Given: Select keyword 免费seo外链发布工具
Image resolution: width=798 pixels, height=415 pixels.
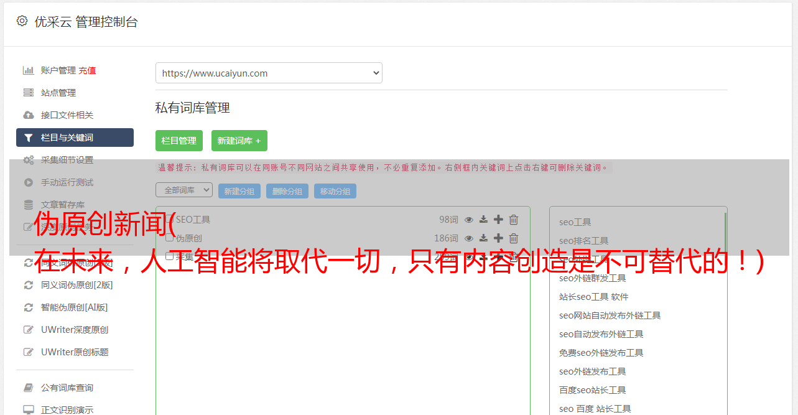Looking at the screenshot, I should 601,353.
